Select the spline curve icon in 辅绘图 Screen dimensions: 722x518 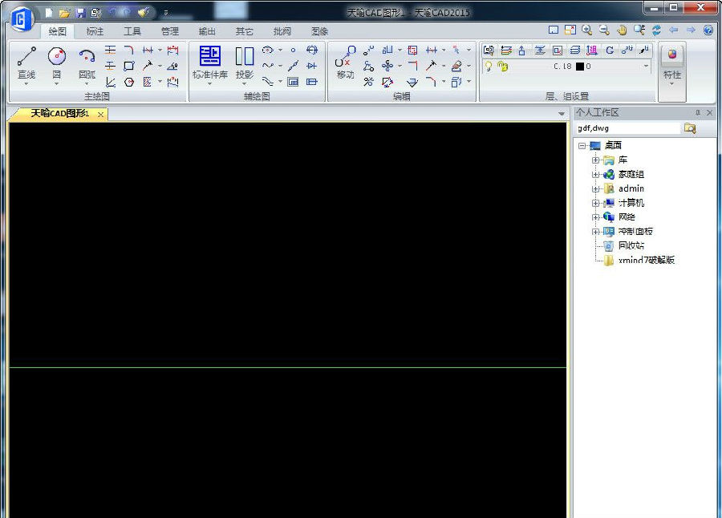tap(267, 66)
